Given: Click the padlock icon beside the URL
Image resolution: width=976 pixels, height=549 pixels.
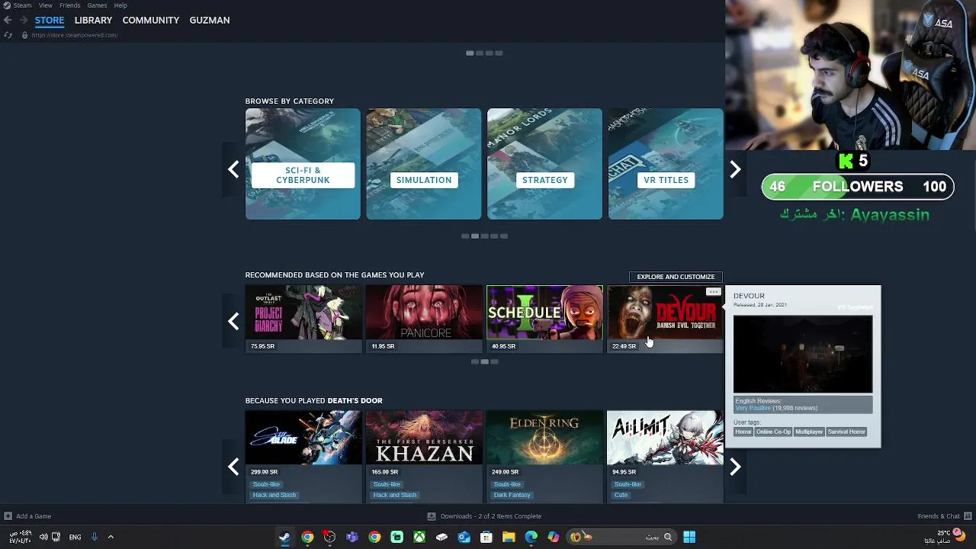Looking at the screenshot, I should point(24,35).
